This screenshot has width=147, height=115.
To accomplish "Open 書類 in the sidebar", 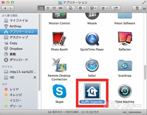I will click(19, 54).
